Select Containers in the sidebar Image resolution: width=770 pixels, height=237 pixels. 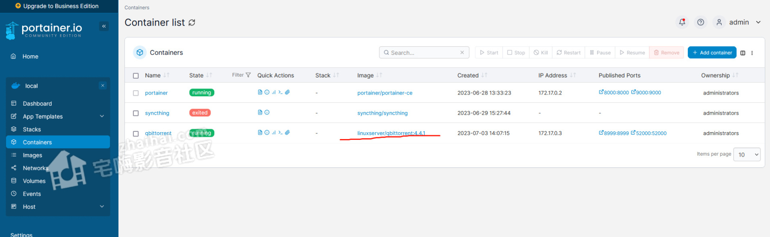point(58,142)
